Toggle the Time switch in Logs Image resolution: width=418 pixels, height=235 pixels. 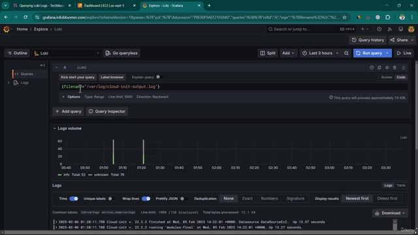74,198
